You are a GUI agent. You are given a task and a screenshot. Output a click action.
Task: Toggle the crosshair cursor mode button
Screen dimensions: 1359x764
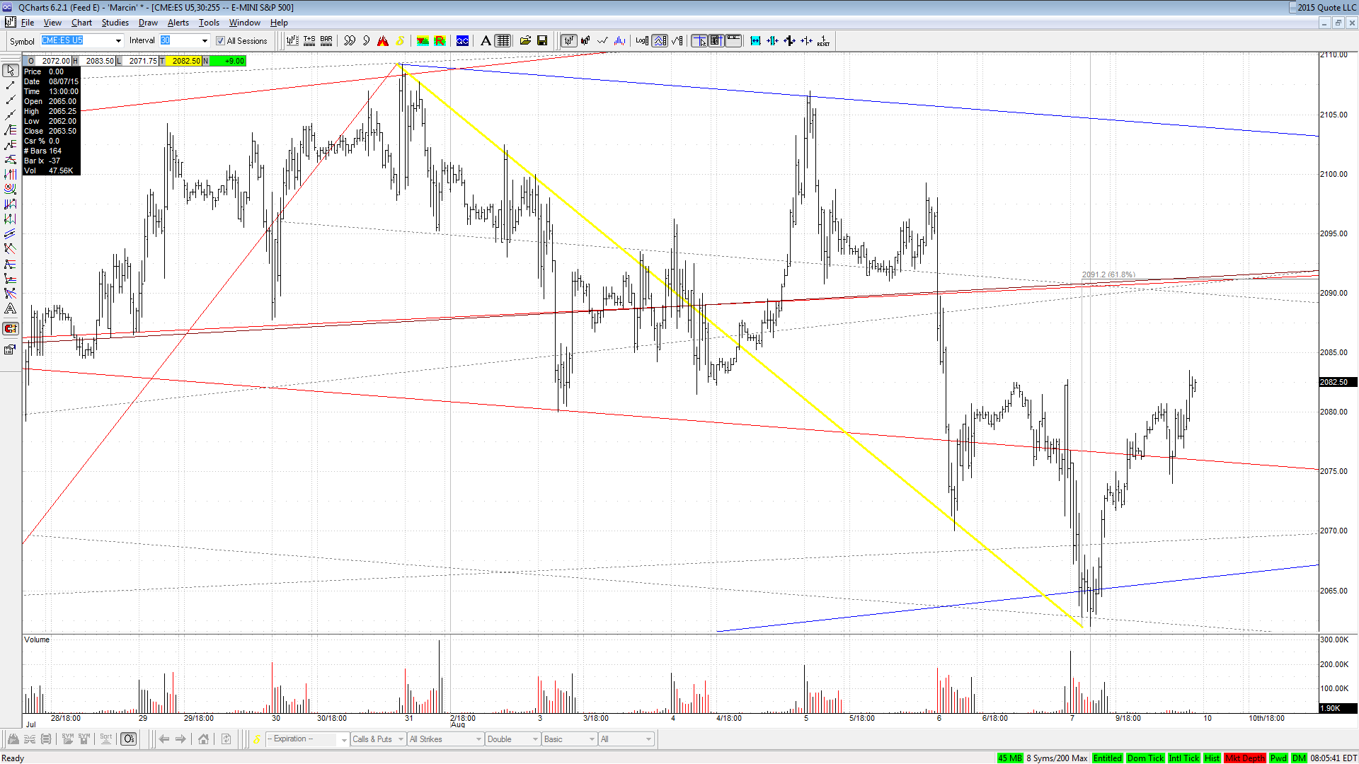coord(699,41)
